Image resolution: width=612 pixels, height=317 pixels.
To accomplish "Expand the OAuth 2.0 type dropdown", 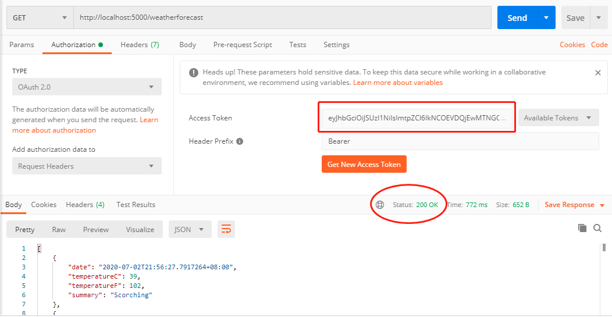I will tap(87, 87).
